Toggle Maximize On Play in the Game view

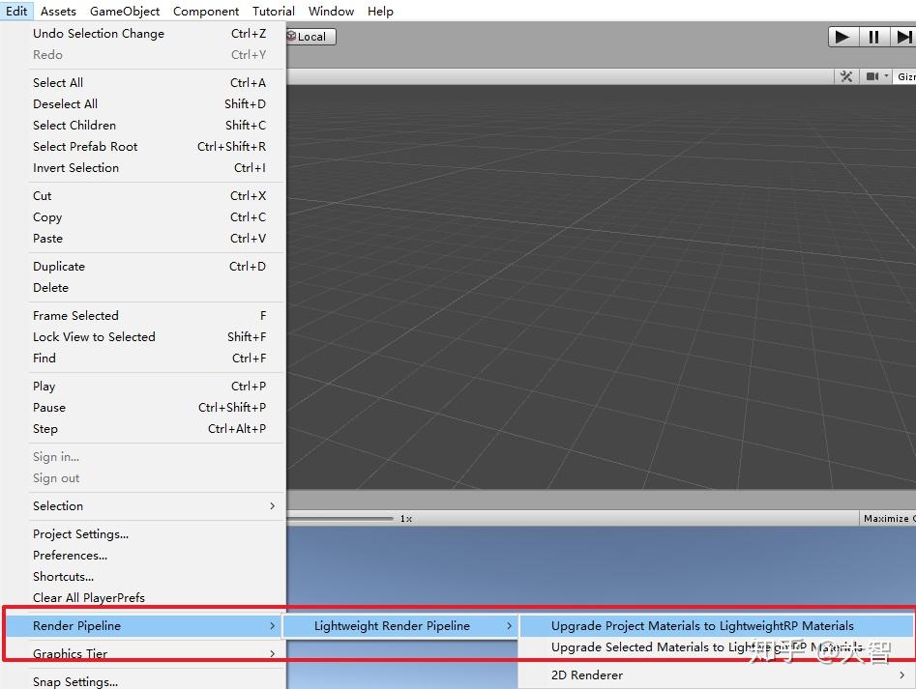(888, 518)
